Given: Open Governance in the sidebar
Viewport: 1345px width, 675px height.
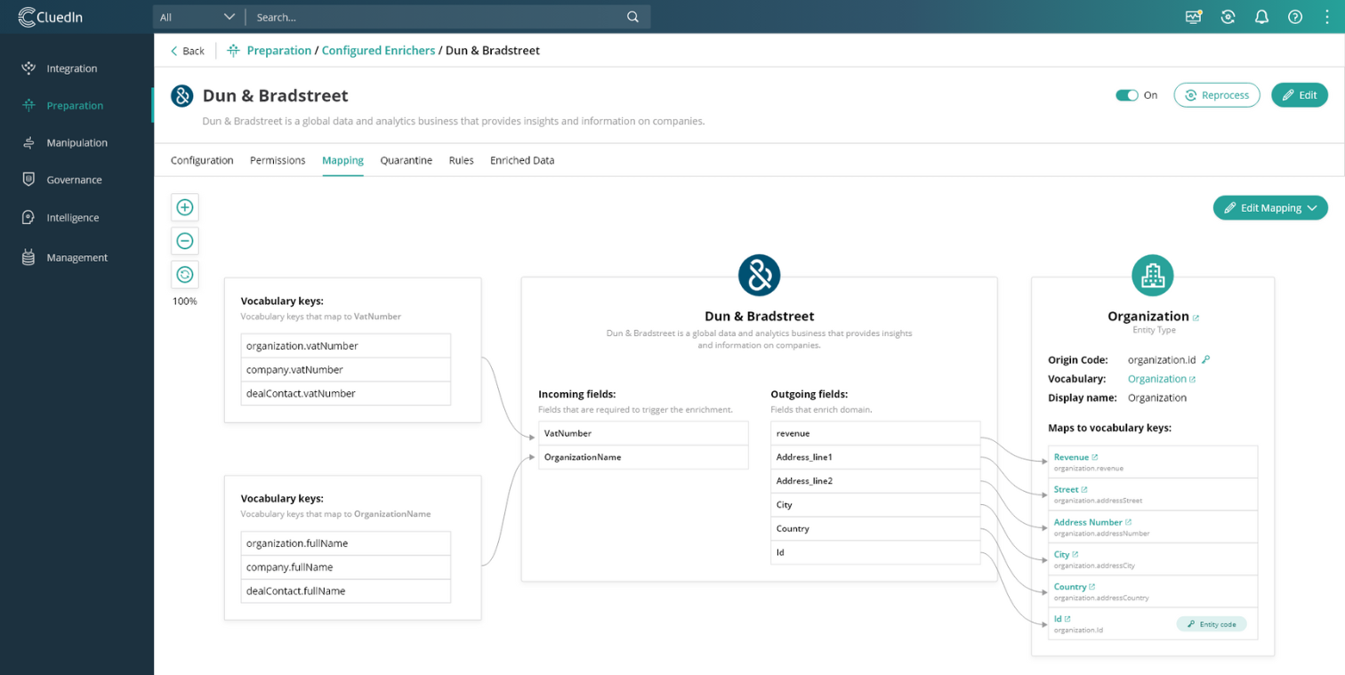Looking at the screenshot, I should click(x=74, y=180).
